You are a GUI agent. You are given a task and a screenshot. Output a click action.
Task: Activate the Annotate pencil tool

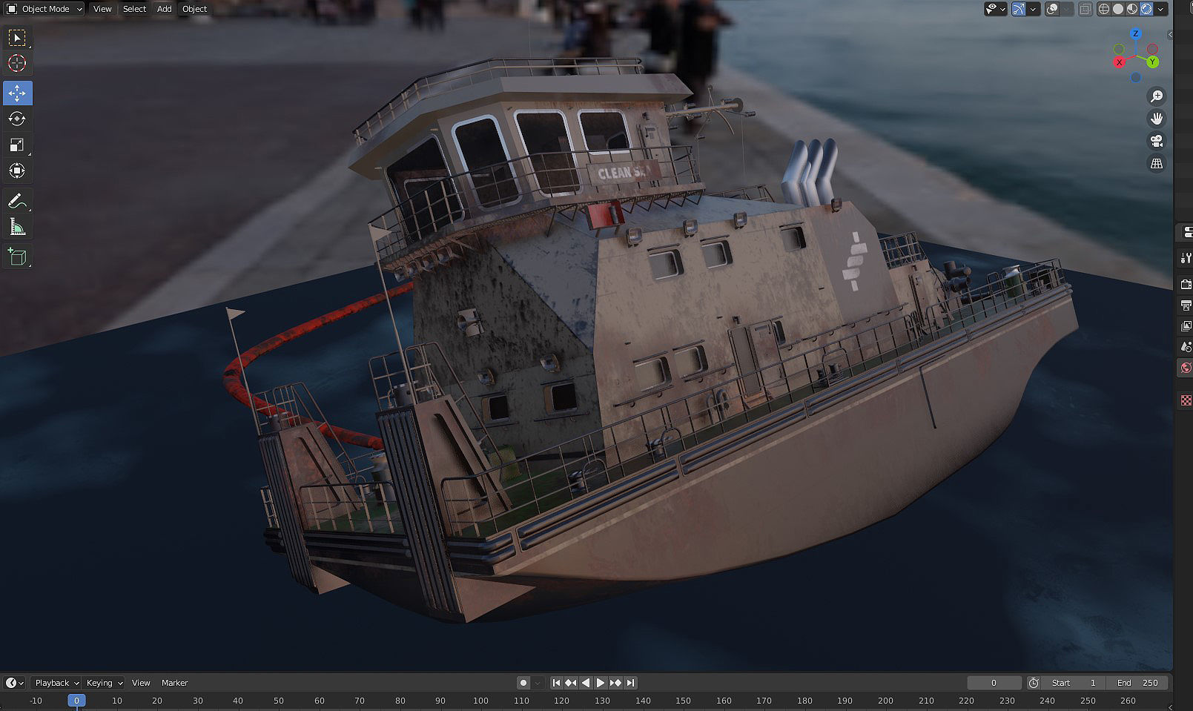tap(17, 201)
